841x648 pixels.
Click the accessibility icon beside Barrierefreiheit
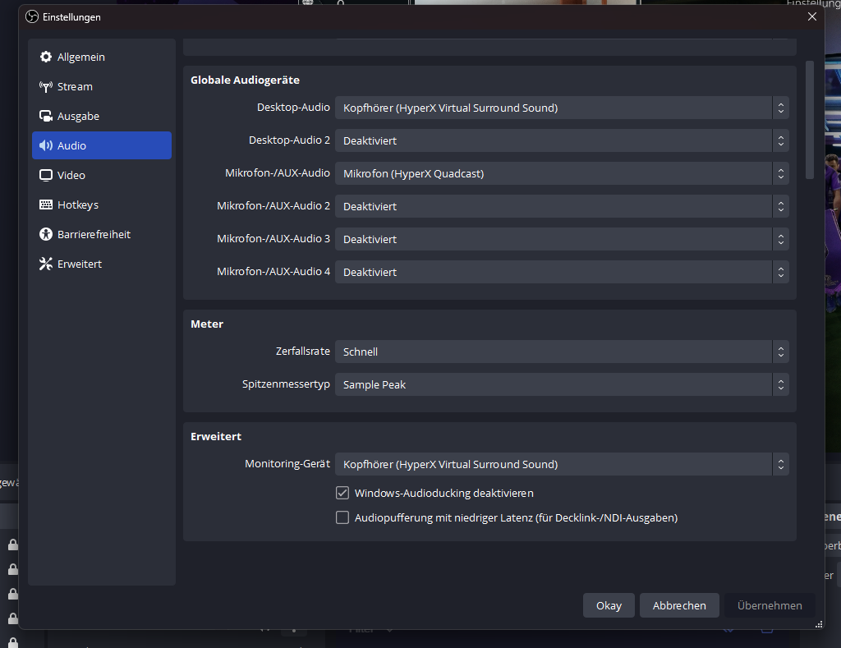[x=46, y=235]
